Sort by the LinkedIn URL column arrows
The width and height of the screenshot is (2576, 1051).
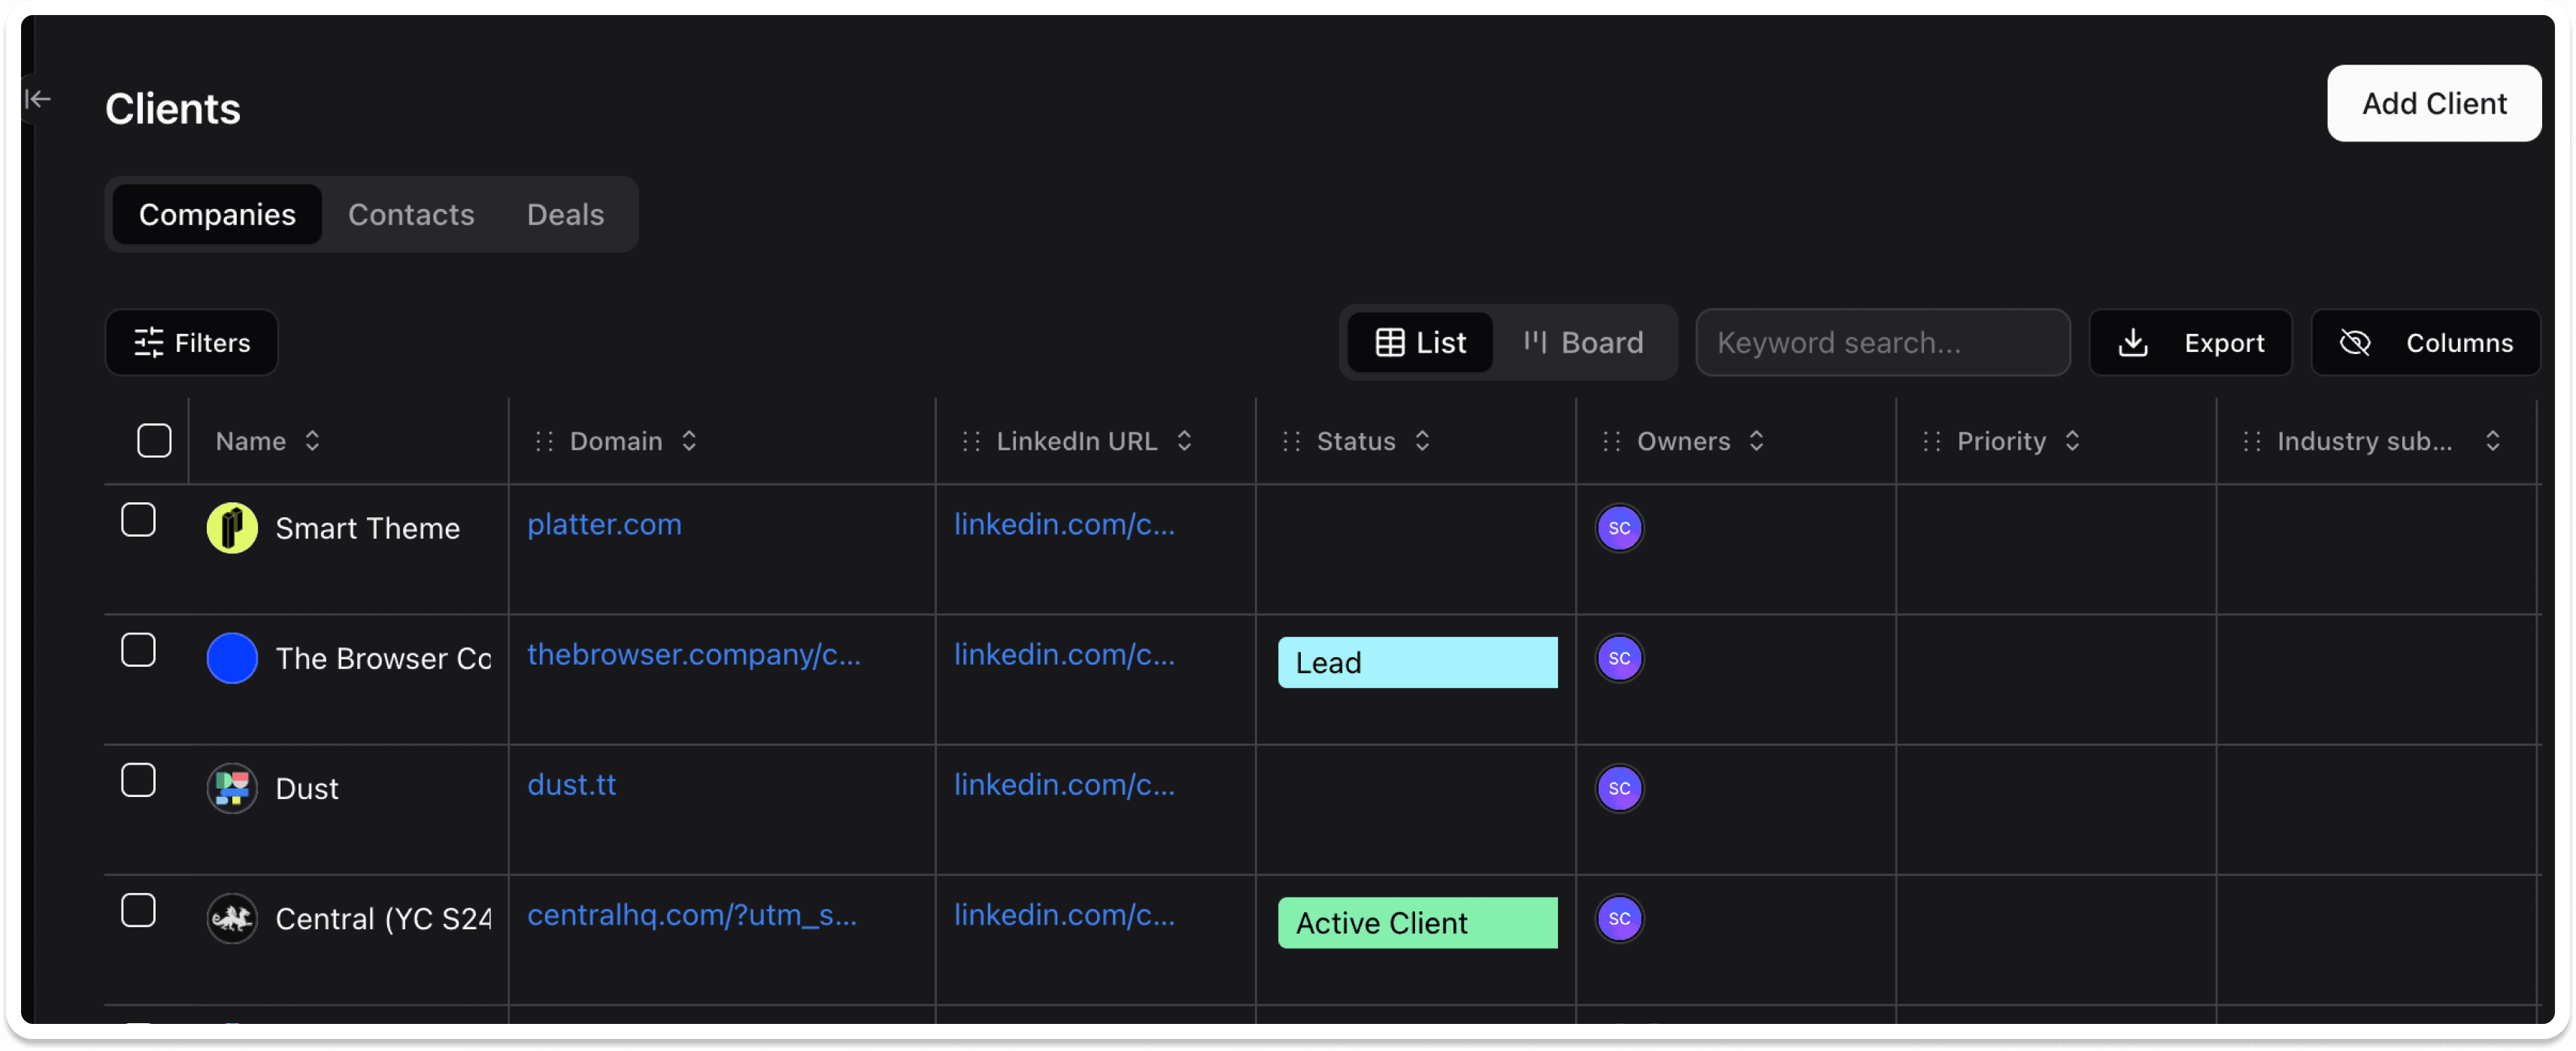point(1185,441)
